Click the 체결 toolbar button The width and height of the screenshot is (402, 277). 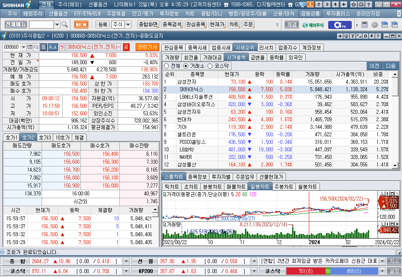(292, 25)
